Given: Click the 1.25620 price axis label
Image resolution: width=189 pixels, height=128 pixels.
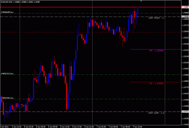Looking at the screenshot, I should (x=185, y=31).
